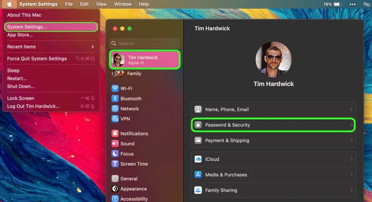Viewport: 372px width, 202px height.
Task: Click the Wi-Fi icon in sidebar
Action: pos(115,88)
